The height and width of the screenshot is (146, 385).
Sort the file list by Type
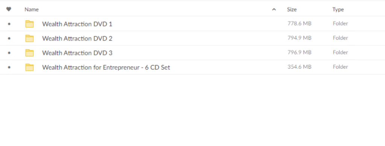click(338, 9)
